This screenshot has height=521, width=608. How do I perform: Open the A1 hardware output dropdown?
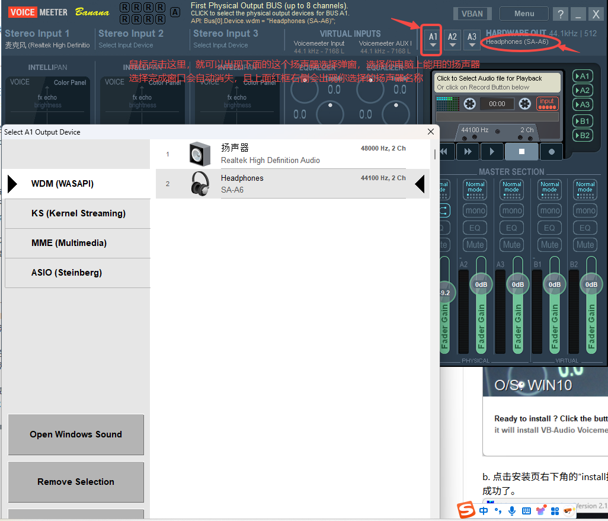[x=433, y=40]
